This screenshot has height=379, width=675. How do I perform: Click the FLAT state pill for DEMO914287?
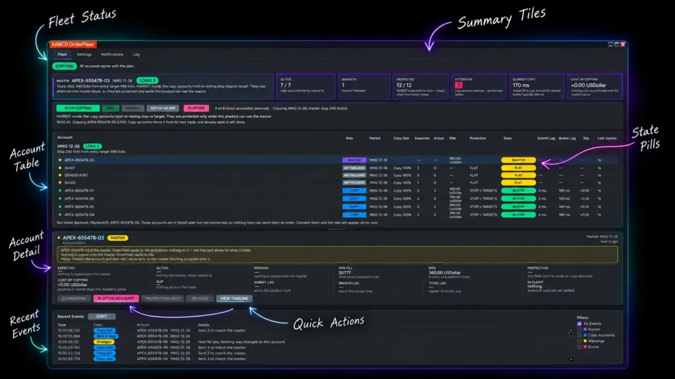pos(518,175)
